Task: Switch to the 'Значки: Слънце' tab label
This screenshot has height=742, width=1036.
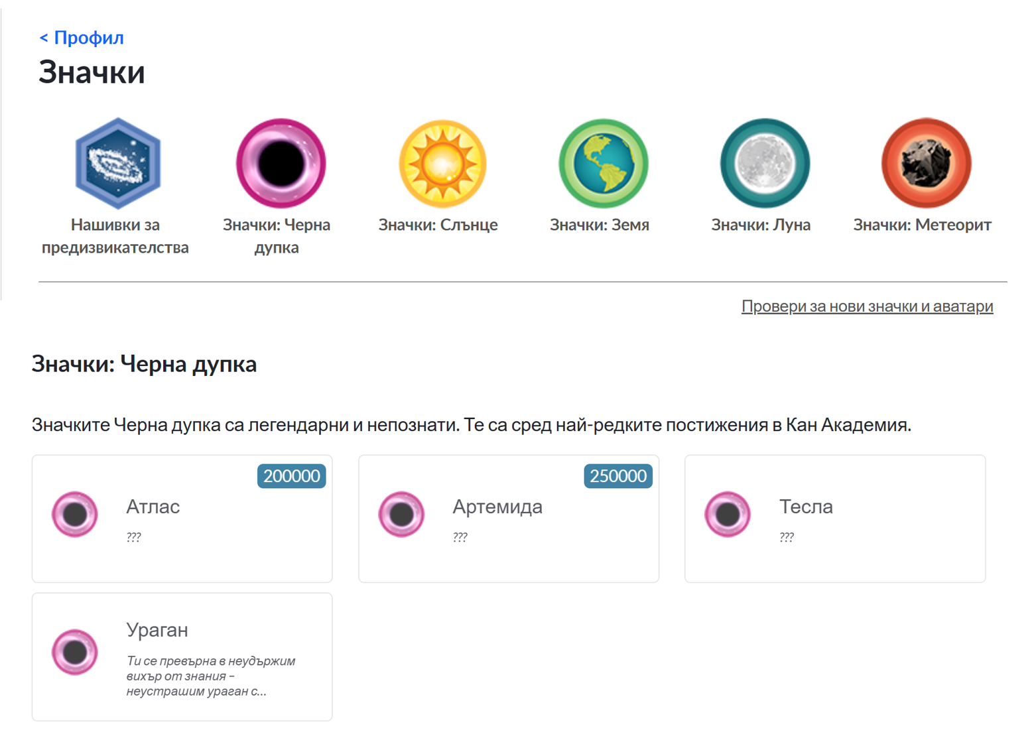Action: [438, 225]
